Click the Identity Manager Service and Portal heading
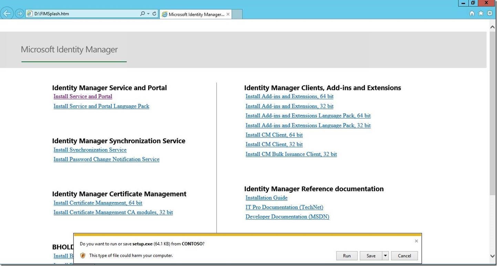Screen dimensions: 497x266 [110, 88]
